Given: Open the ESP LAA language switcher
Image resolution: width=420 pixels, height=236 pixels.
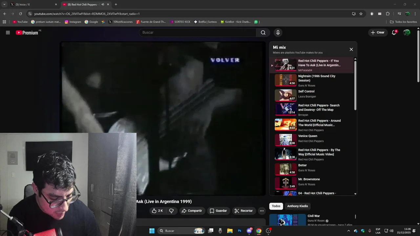Looking at the screenshot, I should point(378,231).
